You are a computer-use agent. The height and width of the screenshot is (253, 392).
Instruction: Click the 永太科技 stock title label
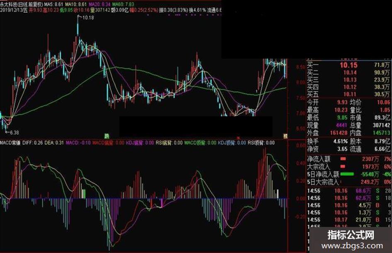pyautogui.click(x=9, y=4)
